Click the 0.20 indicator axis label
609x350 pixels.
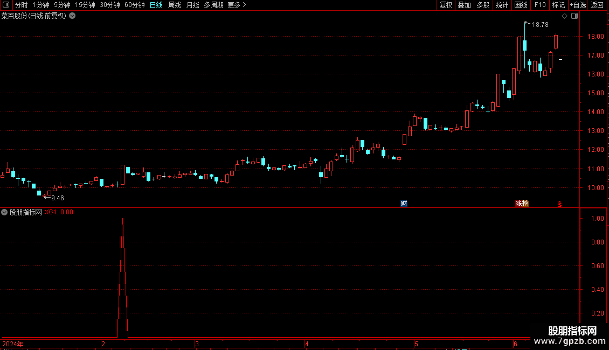[597, 313]
